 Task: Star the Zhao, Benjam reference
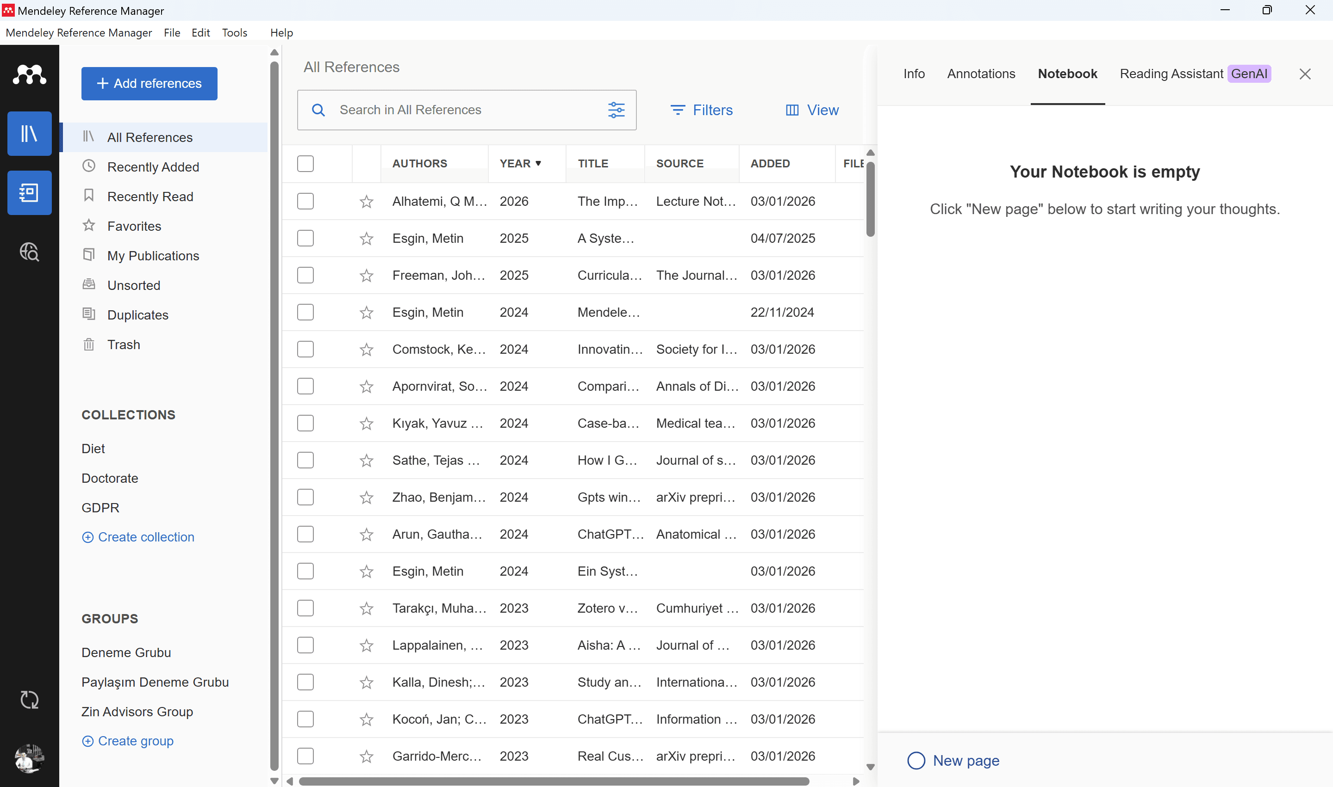pos(366,498)
